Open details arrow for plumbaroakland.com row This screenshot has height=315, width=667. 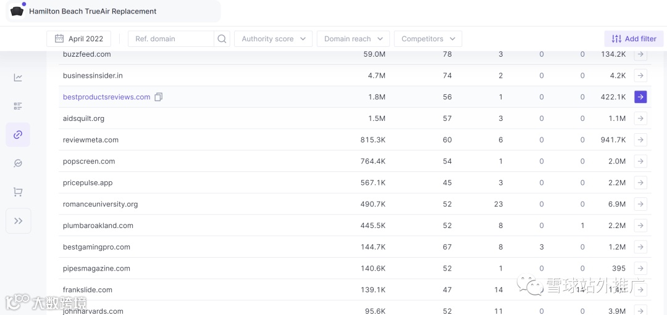tap(640, 226)
